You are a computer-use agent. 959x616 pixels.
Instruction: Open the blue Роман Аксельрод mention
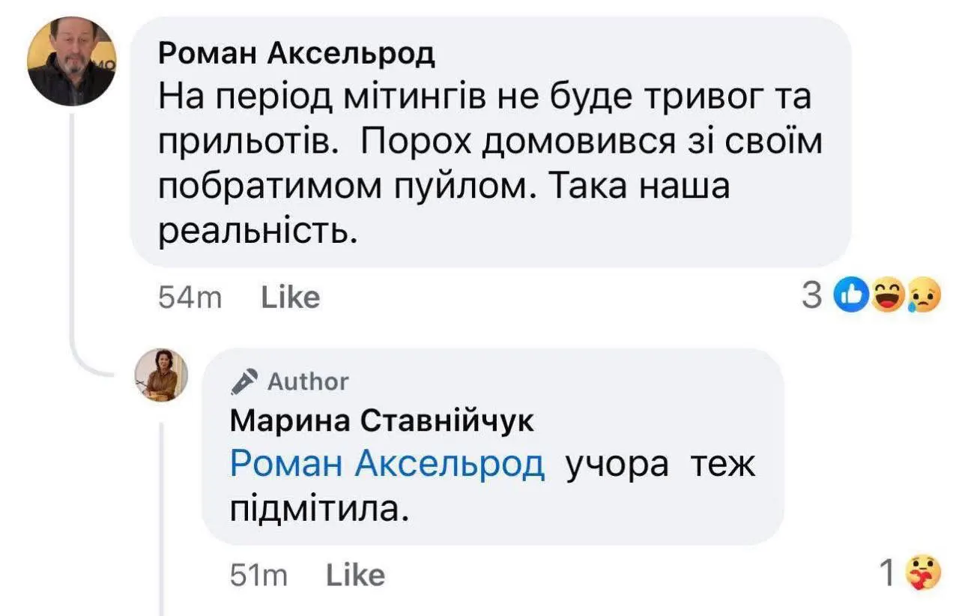click(387, 465)
